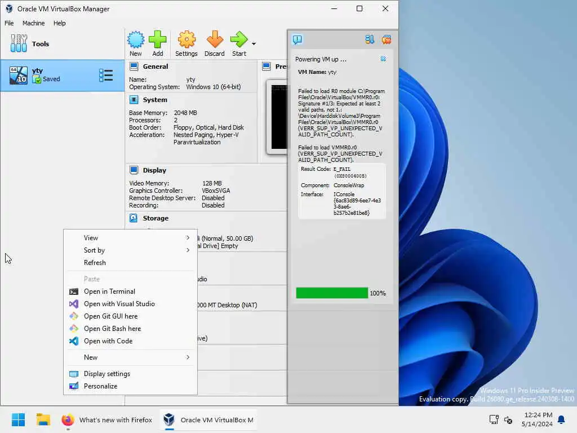577x433 pixels.
Task: Select Open Git GUI here
Action: click(130, 316)
